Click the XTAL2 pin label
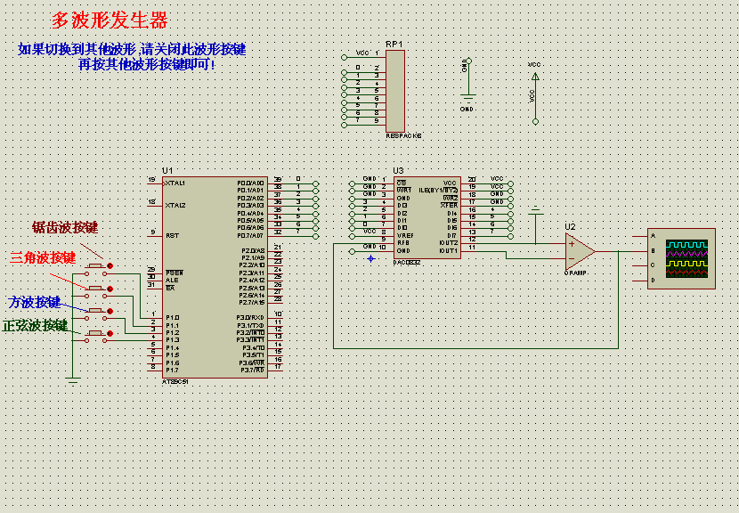 (x=175, y=206)
